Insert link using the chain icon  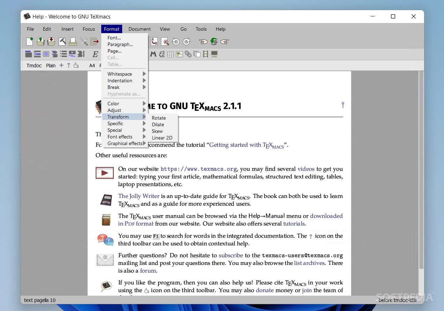188,54
